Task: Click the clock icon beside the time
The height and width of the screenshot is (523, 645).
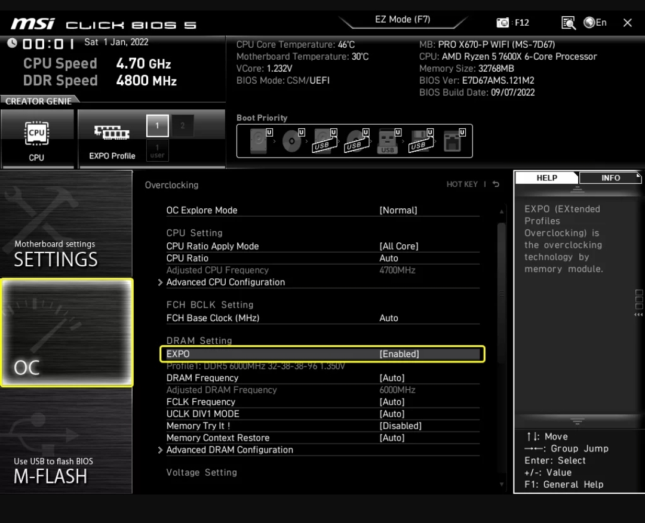Action: click(12, 43)
